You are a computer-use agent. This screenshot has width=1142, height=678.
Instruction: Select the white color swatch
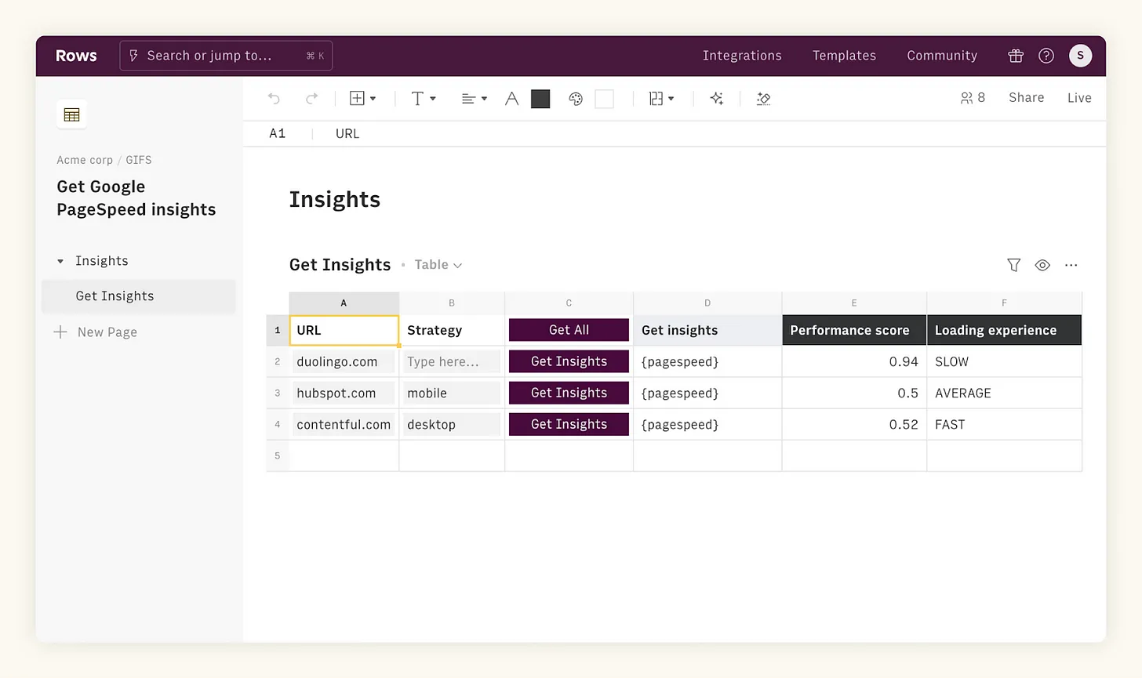(x=605, y=98)
